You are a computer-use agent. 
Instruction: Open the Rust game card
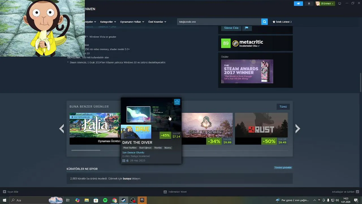261,129
